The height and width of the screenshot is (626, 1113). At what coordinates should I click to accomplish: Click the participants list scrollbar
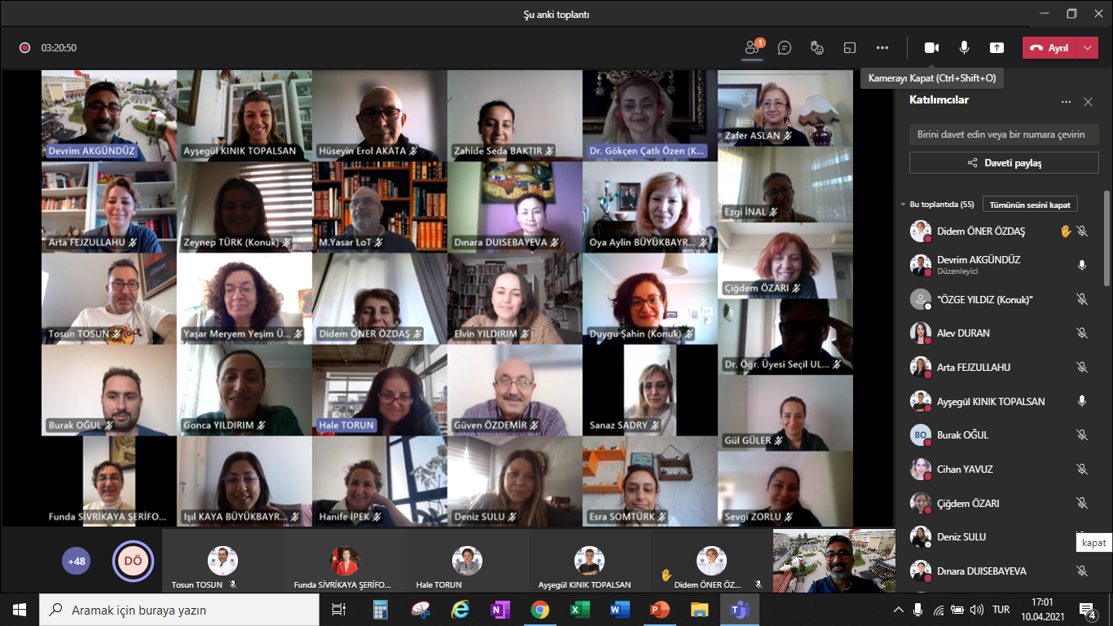point(1106,238)
